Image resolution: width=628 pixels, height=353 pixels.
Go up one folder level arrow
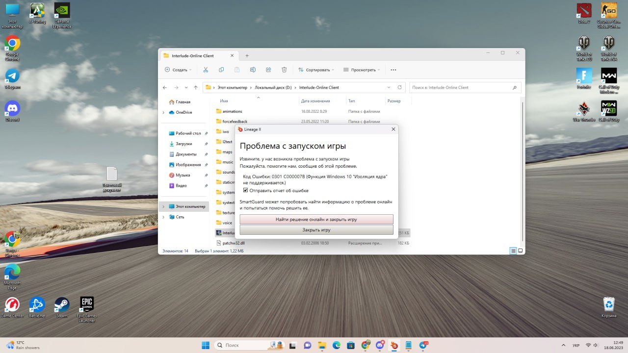(x=196, y=87)
